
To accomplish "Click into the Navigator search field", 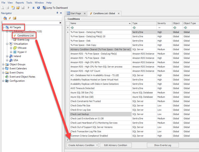I will pos(30,23).
